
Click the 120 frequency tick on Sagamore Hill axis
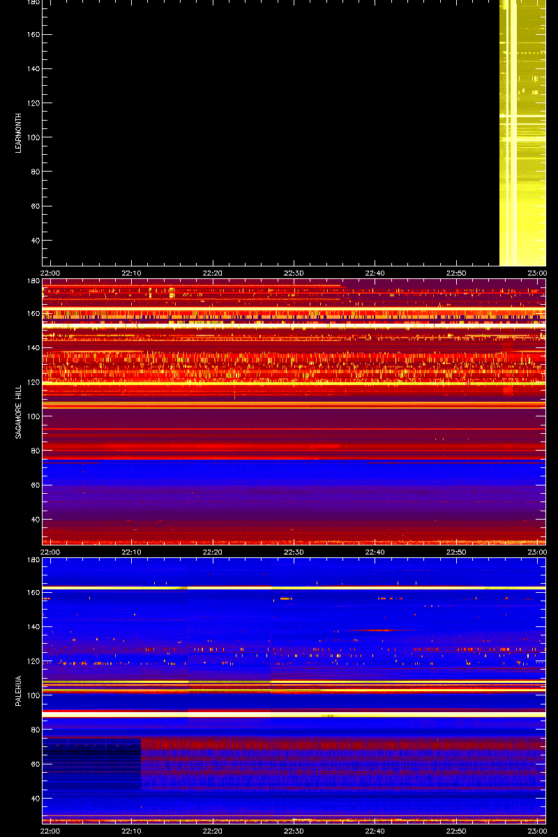point(33,382)
